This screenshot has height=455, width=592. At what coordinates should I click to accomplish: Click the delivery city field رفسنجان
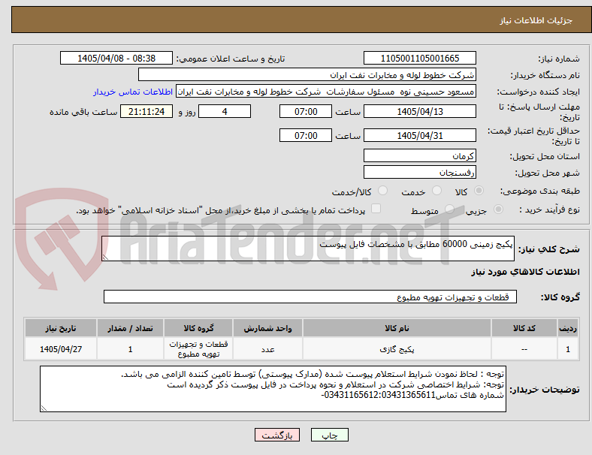419,173
